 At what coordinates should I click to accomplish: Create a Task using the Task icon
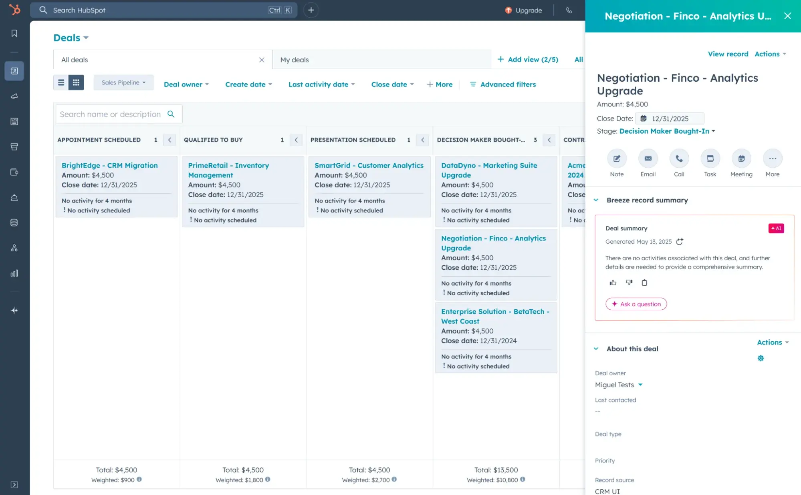(x=710, y=158)
